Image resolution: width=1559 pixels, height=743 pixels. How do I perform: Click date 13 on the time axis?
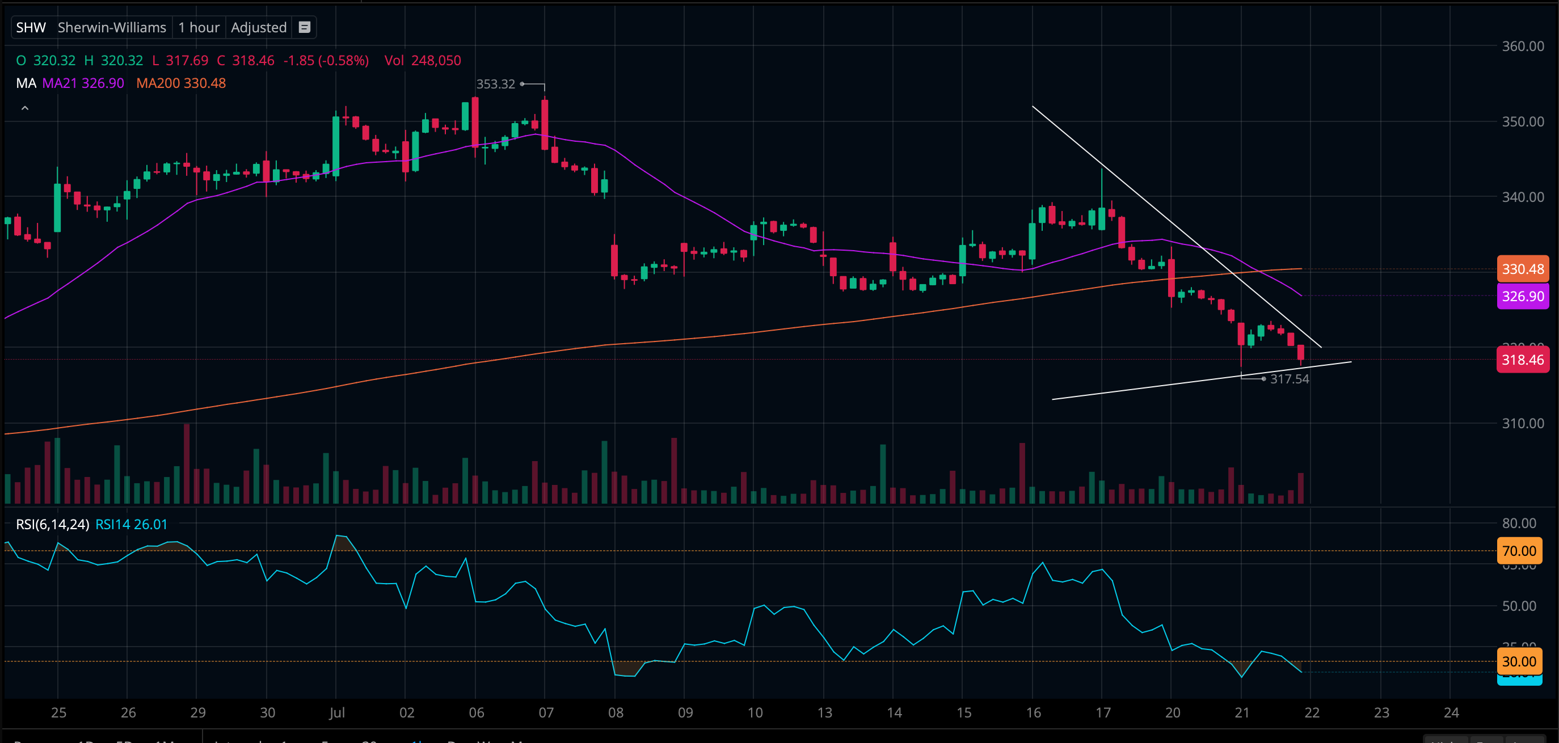tap(824, 712)
